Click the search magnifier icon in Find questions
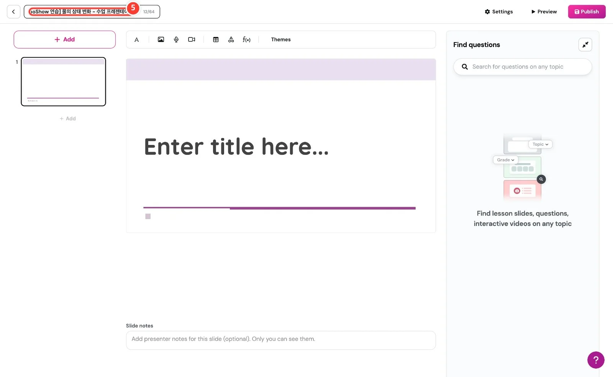The width and height of the screenshot is (613, 377). coord(465,67)
